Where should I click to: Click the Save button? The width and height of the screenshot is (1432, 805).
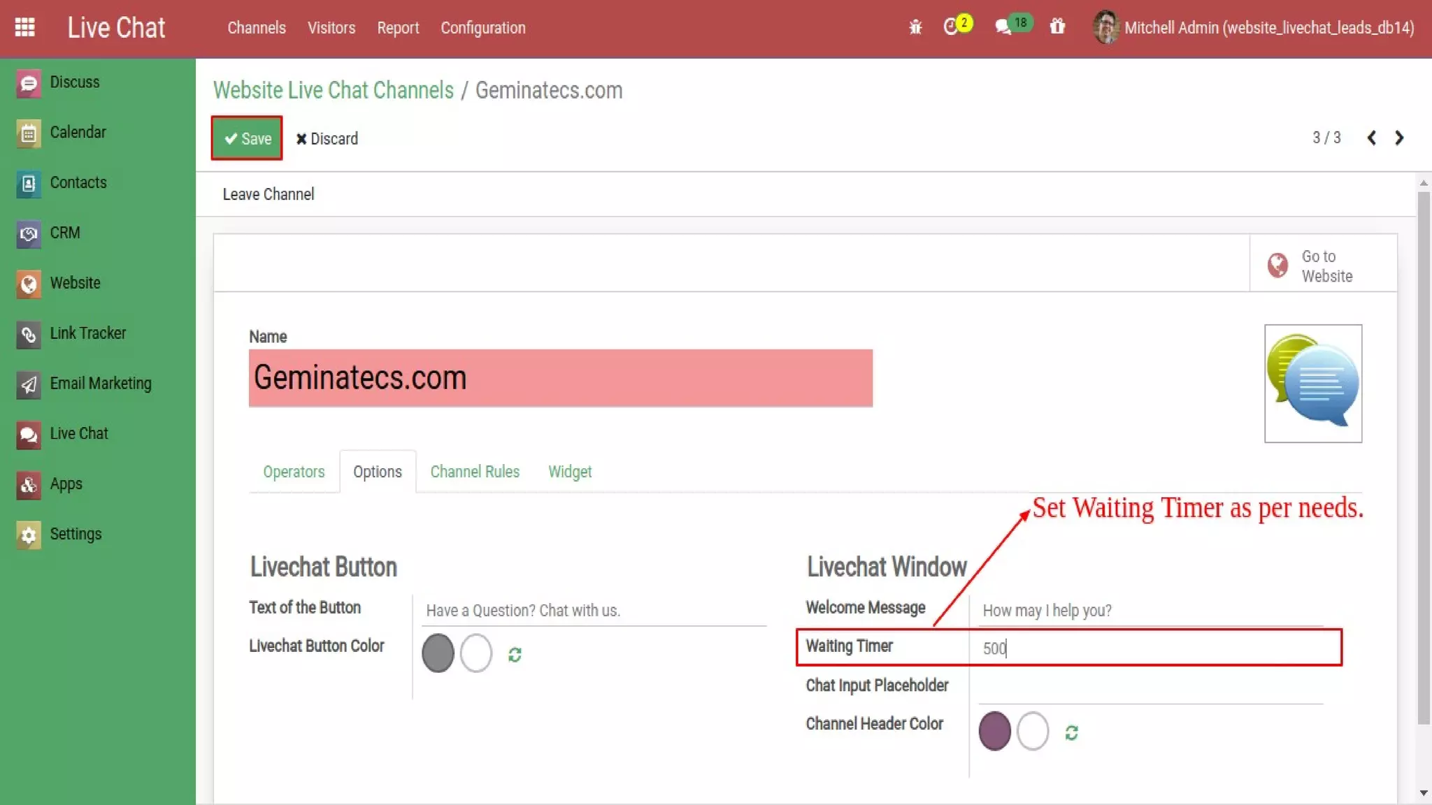[247, 138]
